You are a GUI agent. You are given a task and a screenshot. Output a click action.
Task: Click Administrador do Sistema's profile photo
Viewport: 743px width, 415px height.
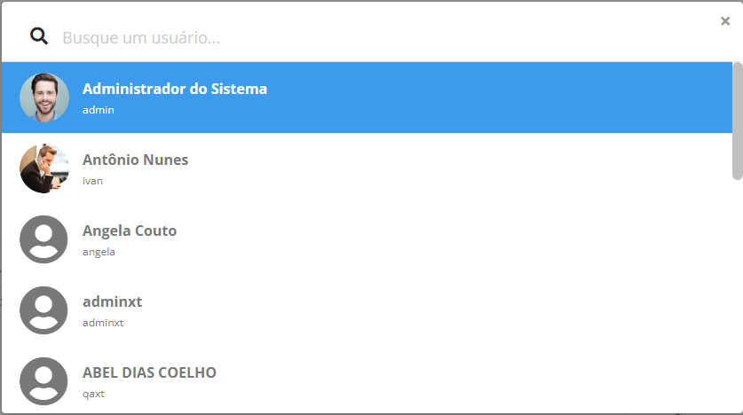(x=44, y=98)
